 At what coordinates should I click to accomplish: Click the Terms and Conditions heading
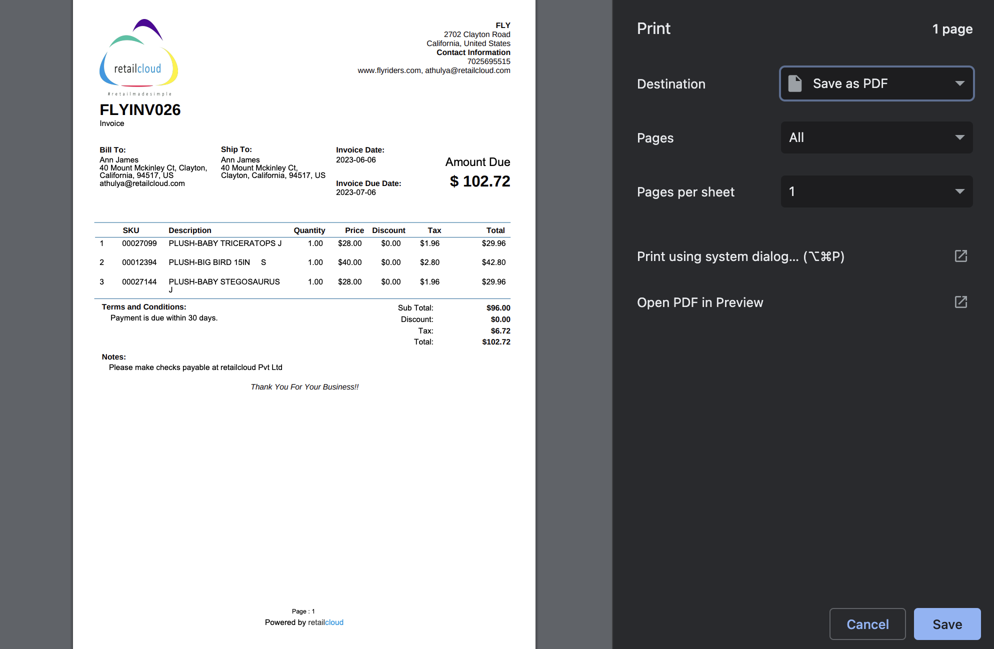[144, 307]
